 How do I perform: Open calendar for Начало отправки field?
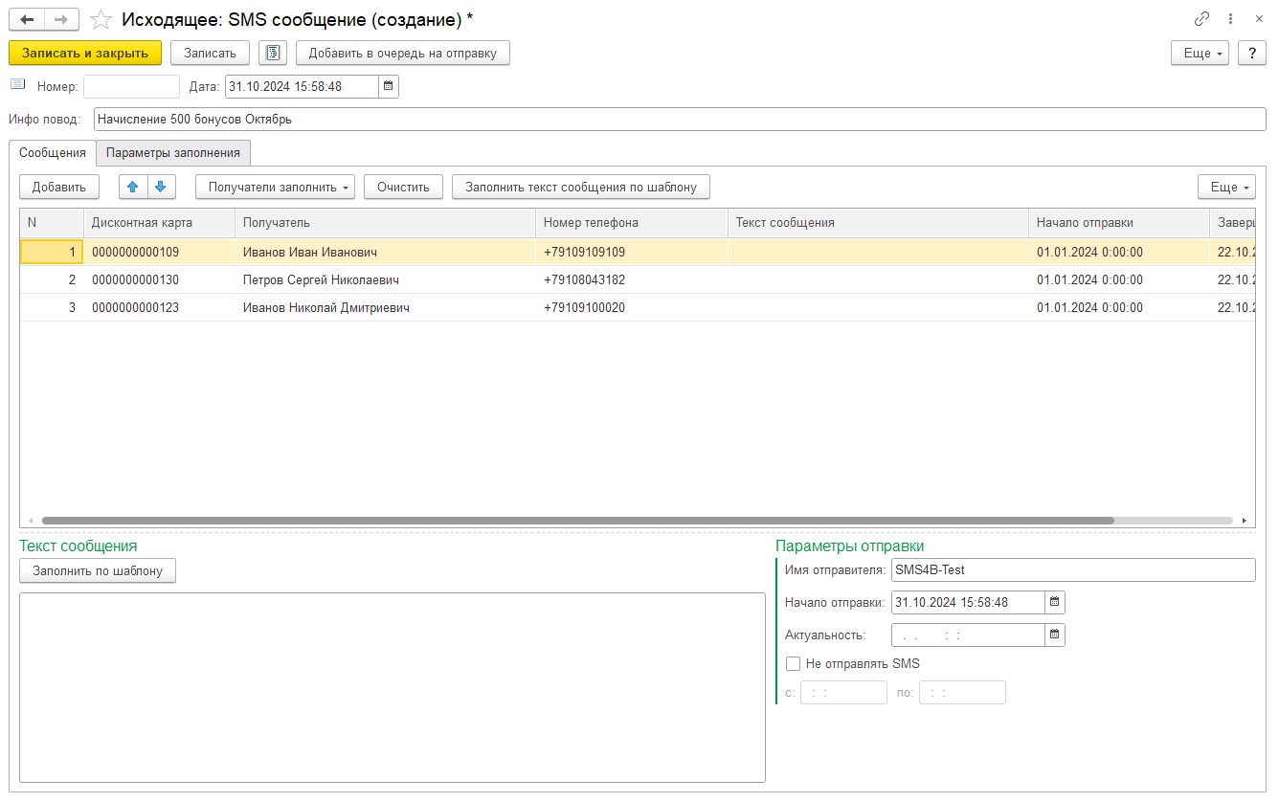click(1054, 602)
